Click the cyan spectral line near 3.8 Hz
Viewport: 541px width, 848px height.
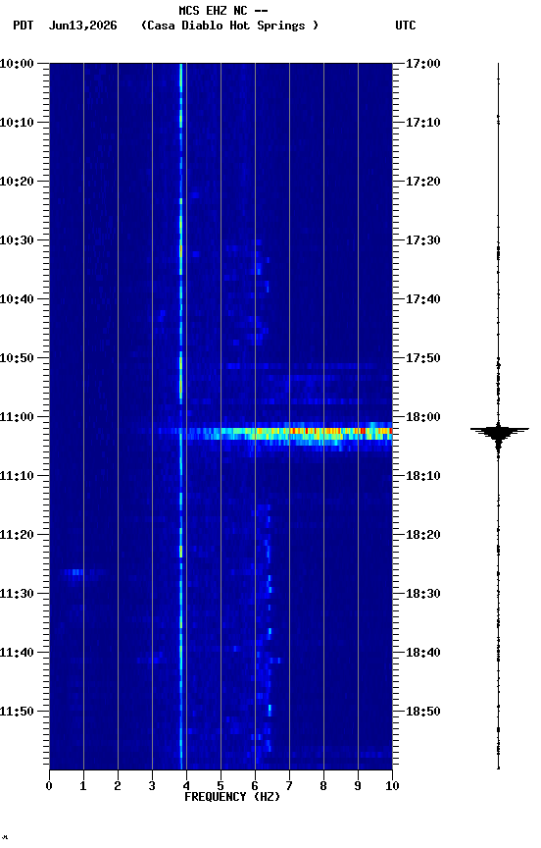coord(181,416)
